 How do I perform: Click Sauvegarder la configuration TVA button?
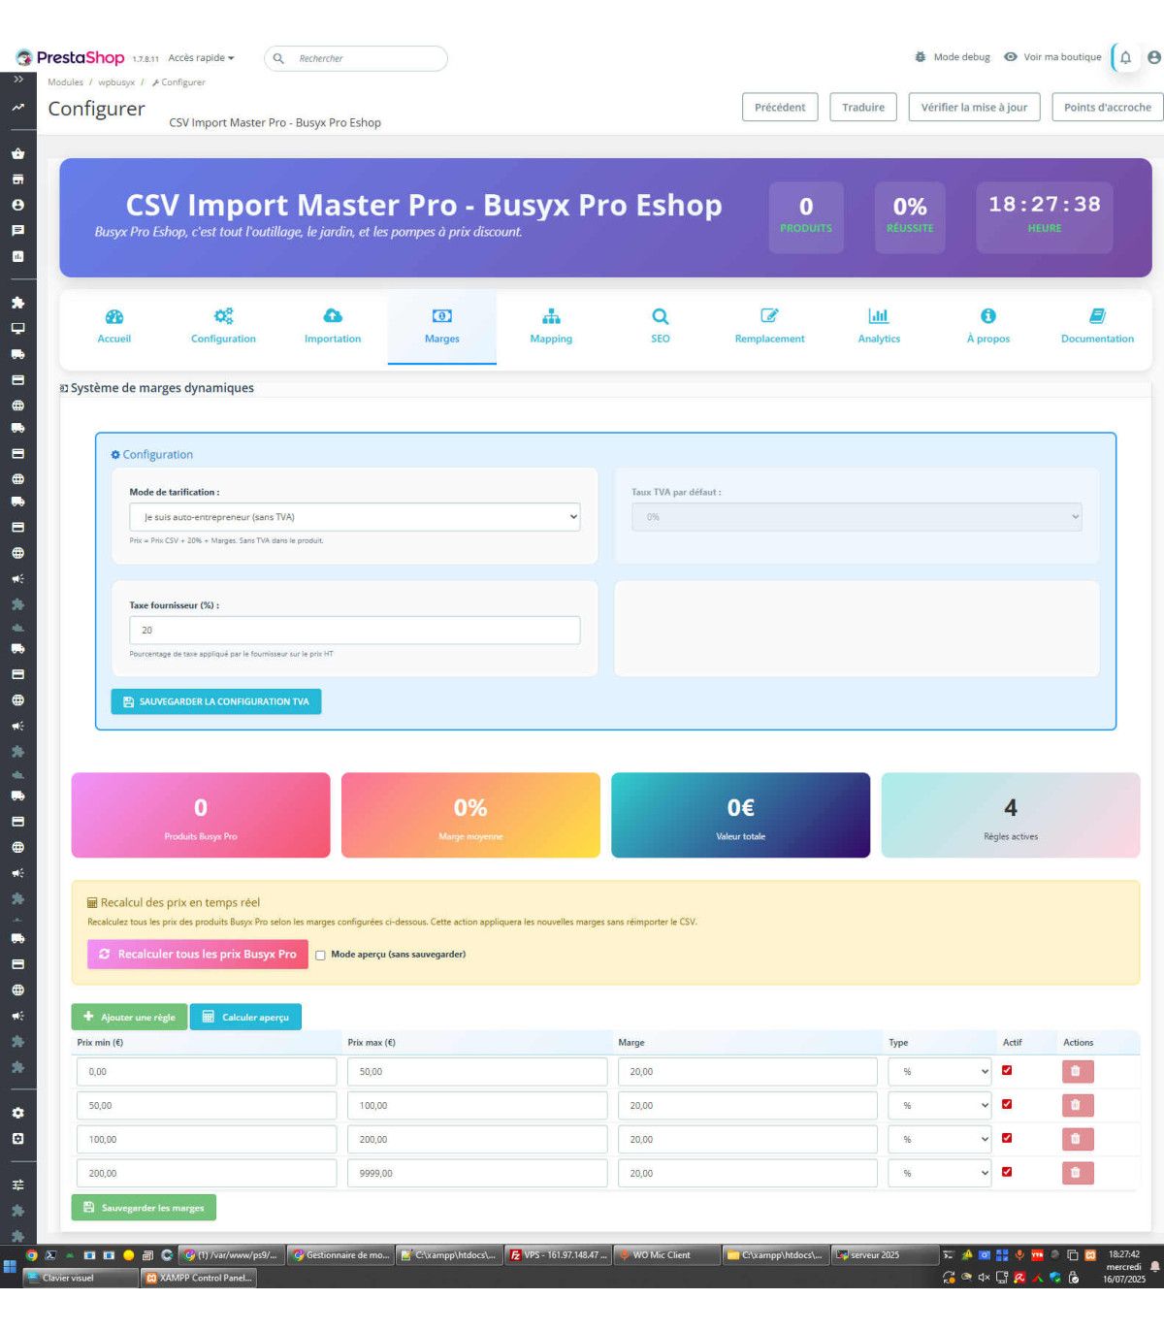(x=216, y=701)
